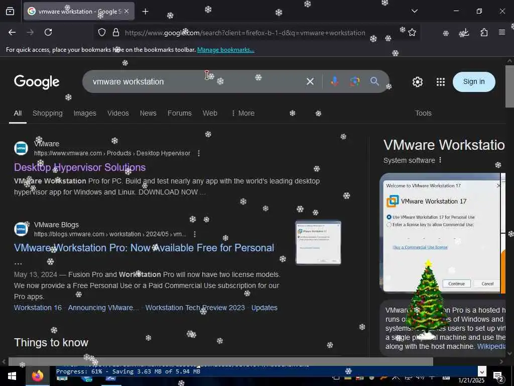Expand the More search filters menu
This screenshot has width=514, height=386.
[x=243, y=113]
